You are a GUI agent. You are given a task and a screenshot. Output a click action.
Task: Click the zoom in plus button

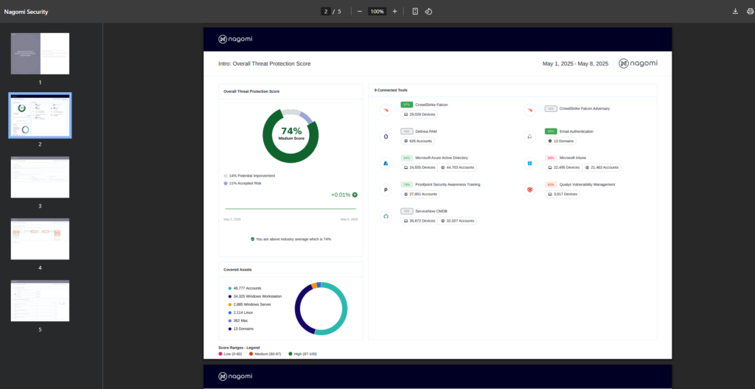coord(395,12)
